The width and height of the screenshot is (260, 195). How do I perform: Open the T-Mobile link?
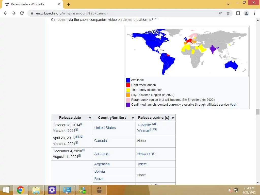pyautogui.click(x=144, y=125)
